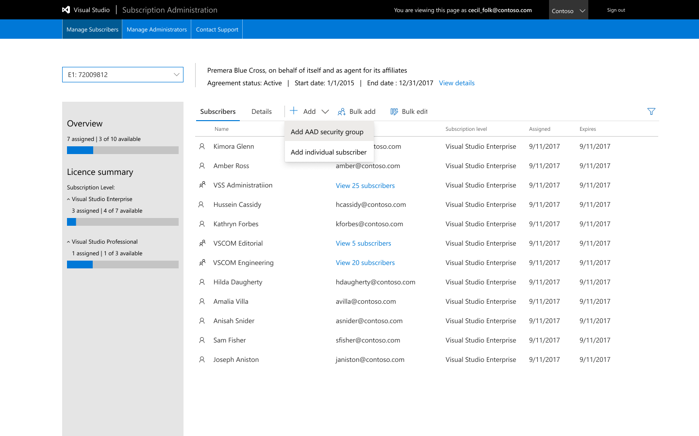This screenshot has height=436, width=699.
Task: Click VSCOM Engineering group name
Action: click(243, 263)
